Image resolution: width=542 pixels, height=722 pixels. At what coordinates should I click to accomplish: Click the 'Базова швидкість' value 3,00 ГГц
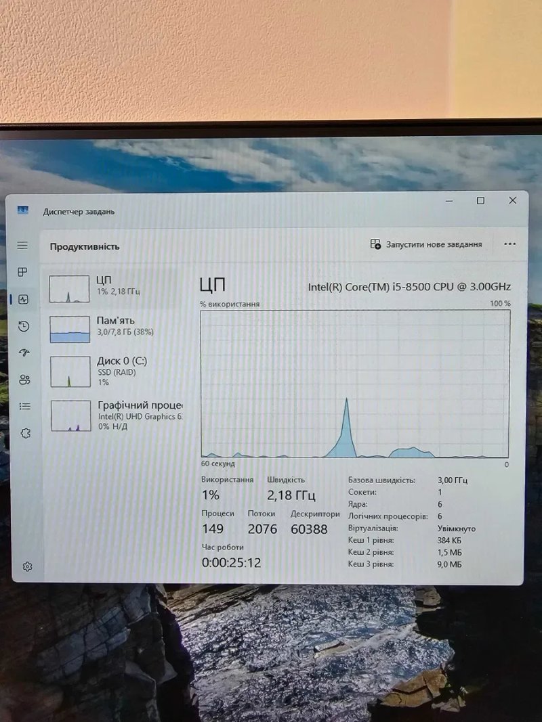[x=452, y=480]
